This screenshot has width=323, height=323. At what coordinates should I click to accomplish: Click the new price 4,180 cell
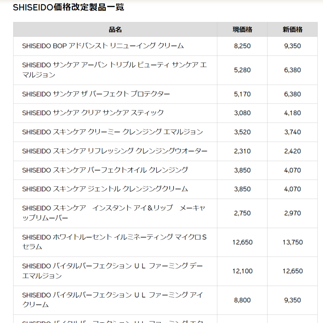pos(292,113)
